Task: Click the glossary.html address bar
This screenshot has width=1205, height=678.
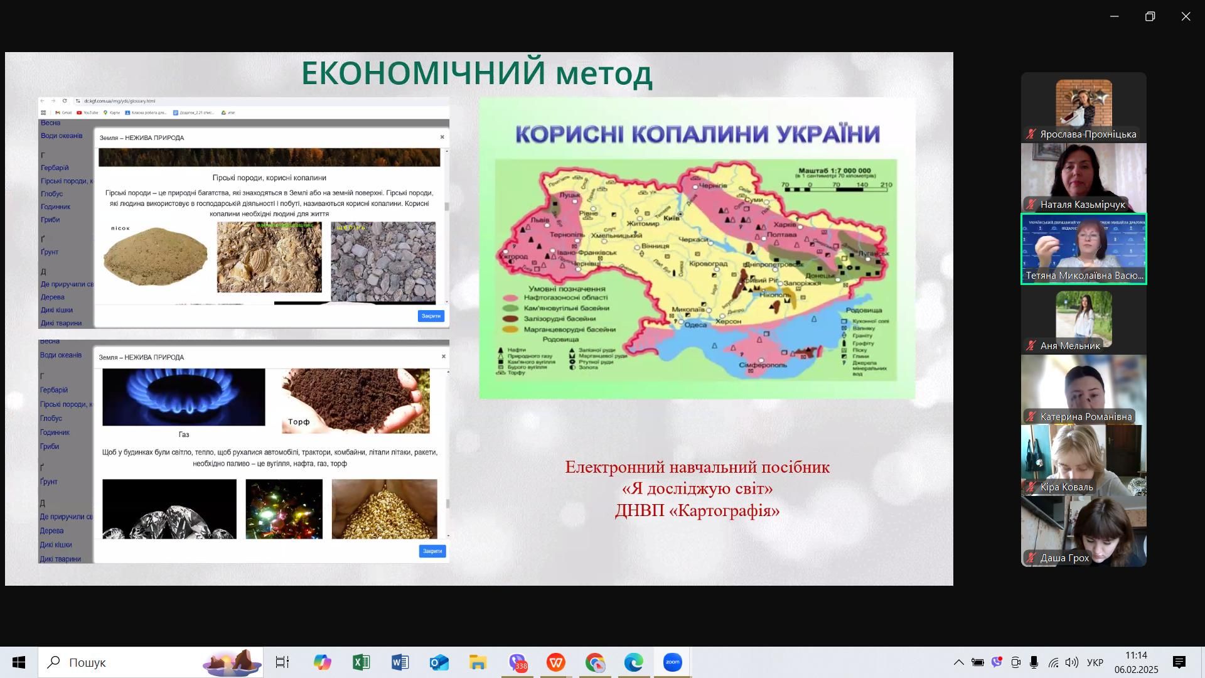Action: click(x=119, y=101)
